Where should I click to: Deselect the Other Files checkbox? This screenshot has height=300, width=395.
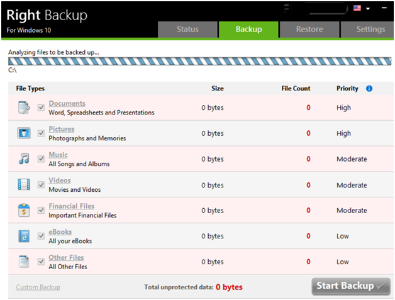click(x=41, y=262)
